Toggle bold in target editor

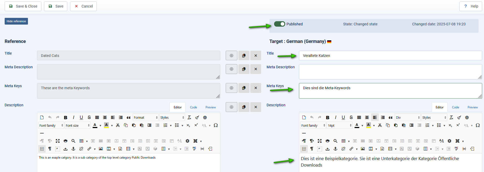[328, 117]
